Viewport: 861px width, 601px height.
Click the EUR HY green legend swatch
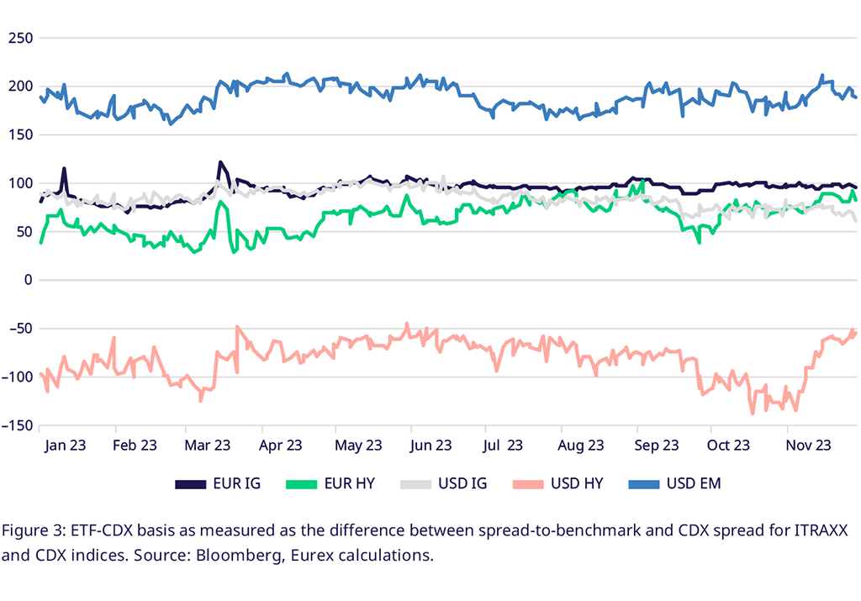point(303,483)
